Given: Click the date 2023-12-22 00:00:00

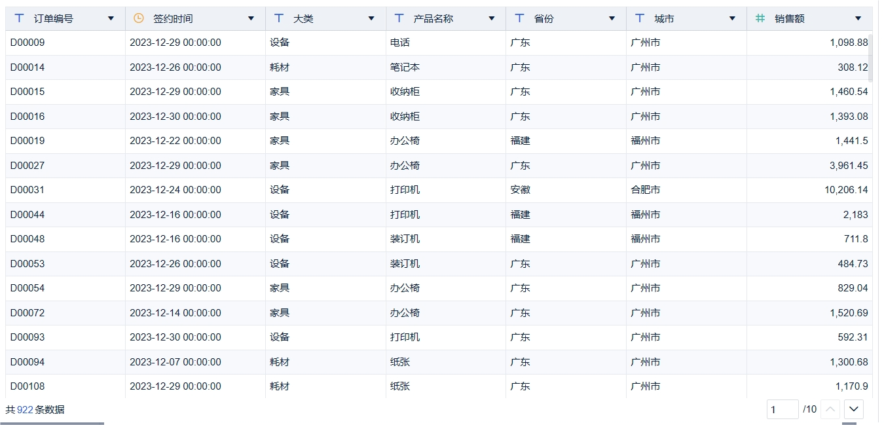Looking at the screenshot, I should (x=175, y=141).
